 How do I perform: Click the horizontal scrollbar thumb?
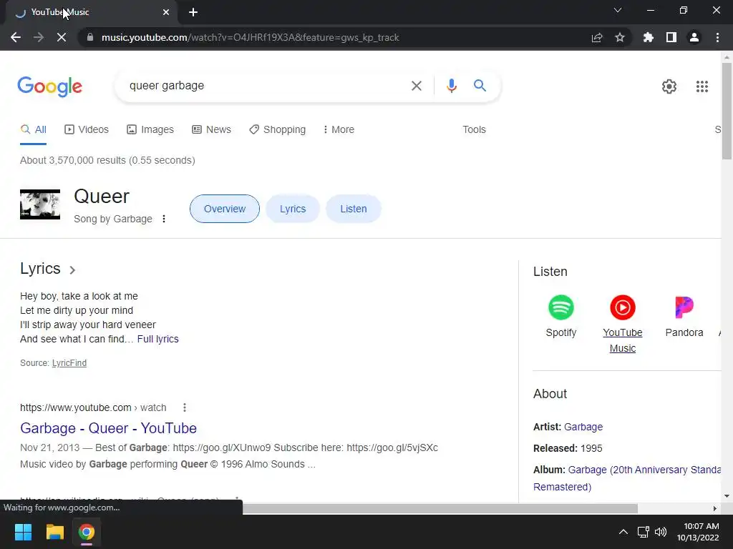pos(440,508)
